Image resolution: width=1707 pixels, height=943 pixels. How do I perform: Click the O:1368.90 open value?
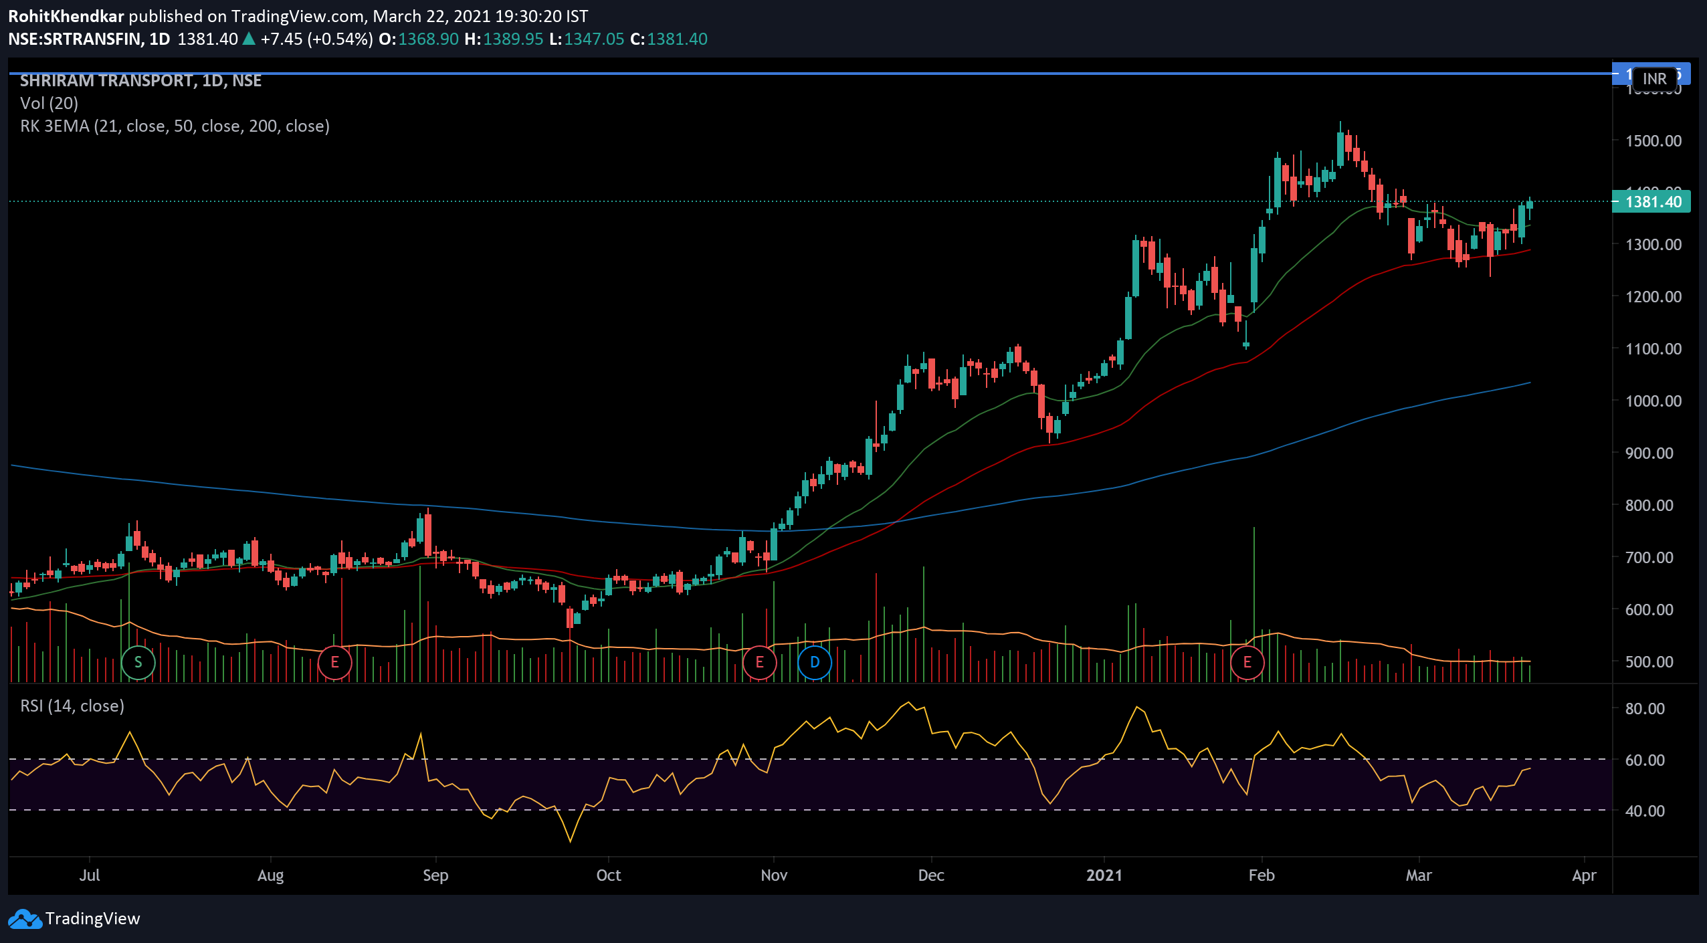(419, 39)
